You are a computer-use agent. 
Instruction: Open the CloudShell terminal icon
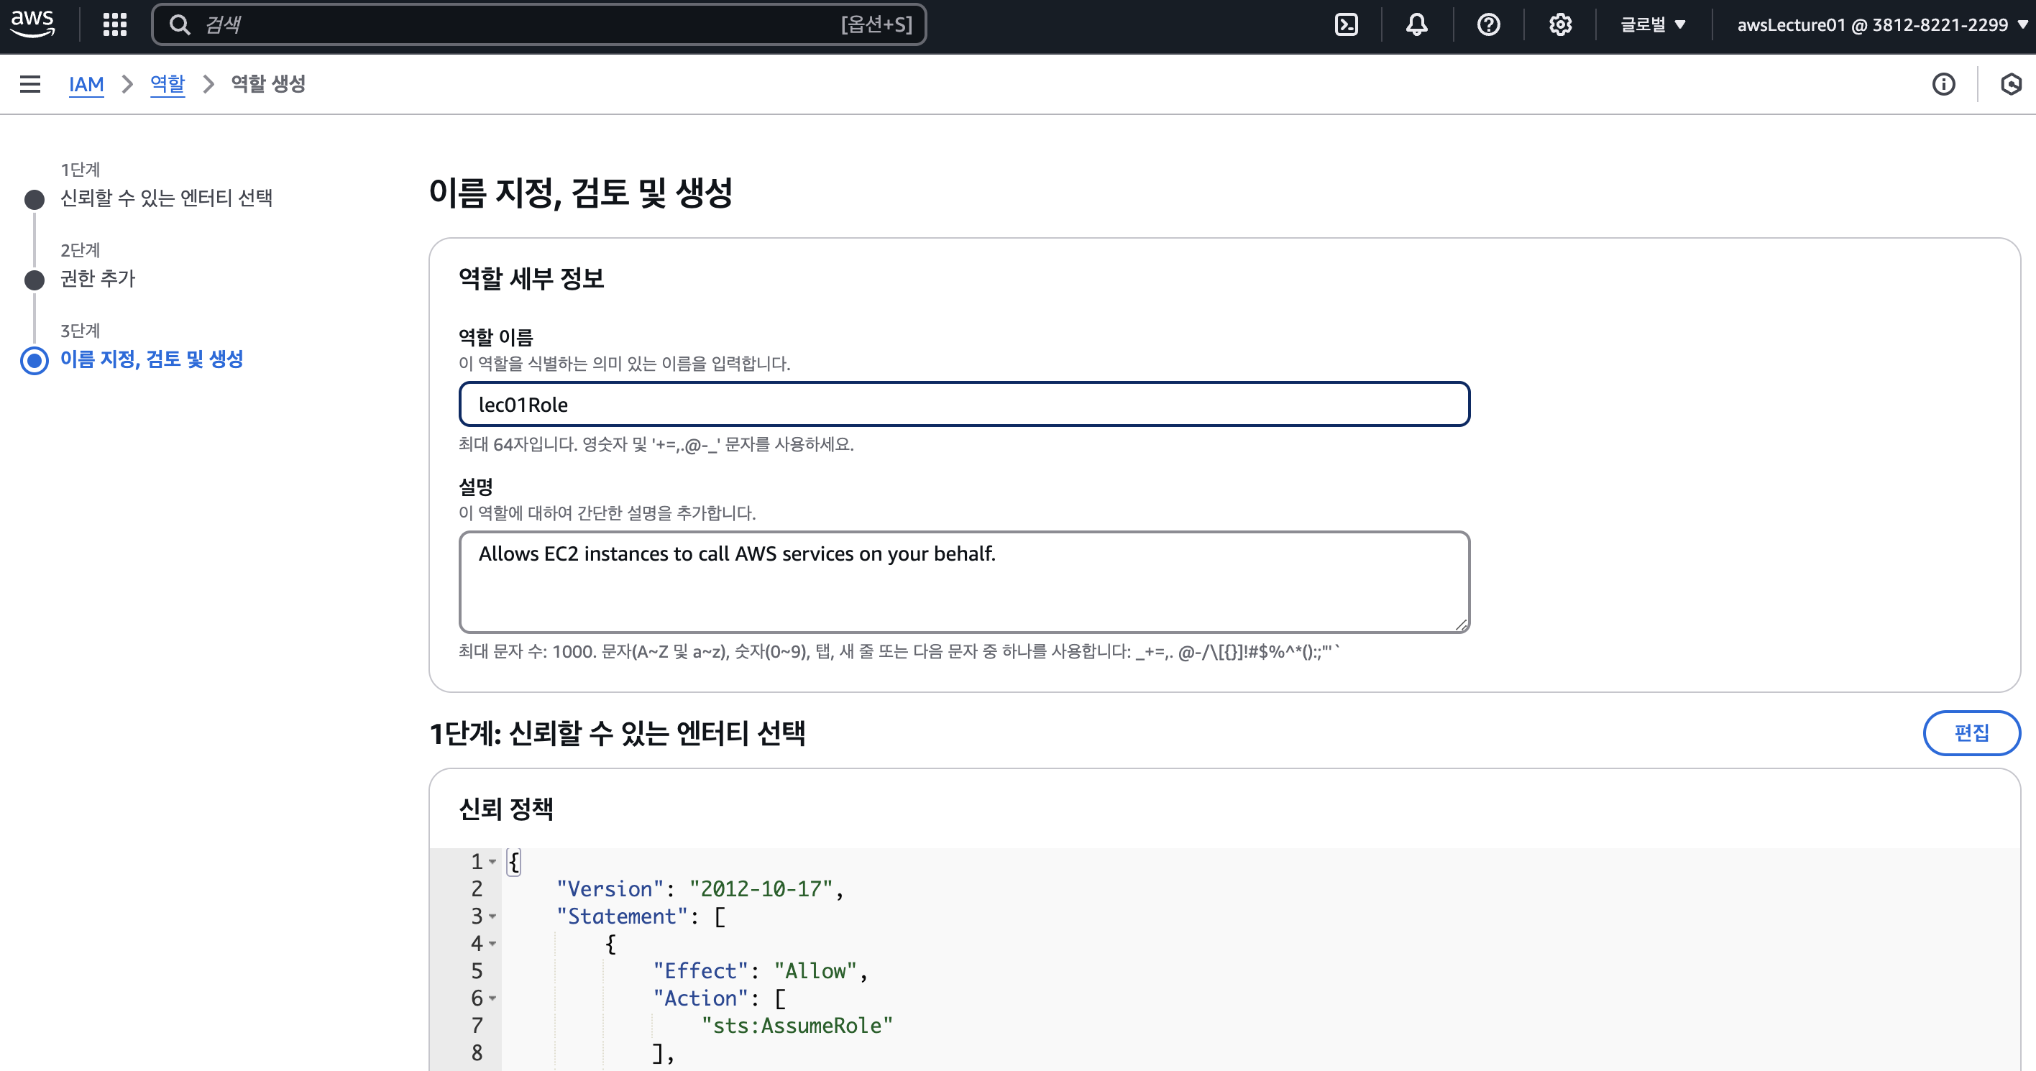(1346, 25)
